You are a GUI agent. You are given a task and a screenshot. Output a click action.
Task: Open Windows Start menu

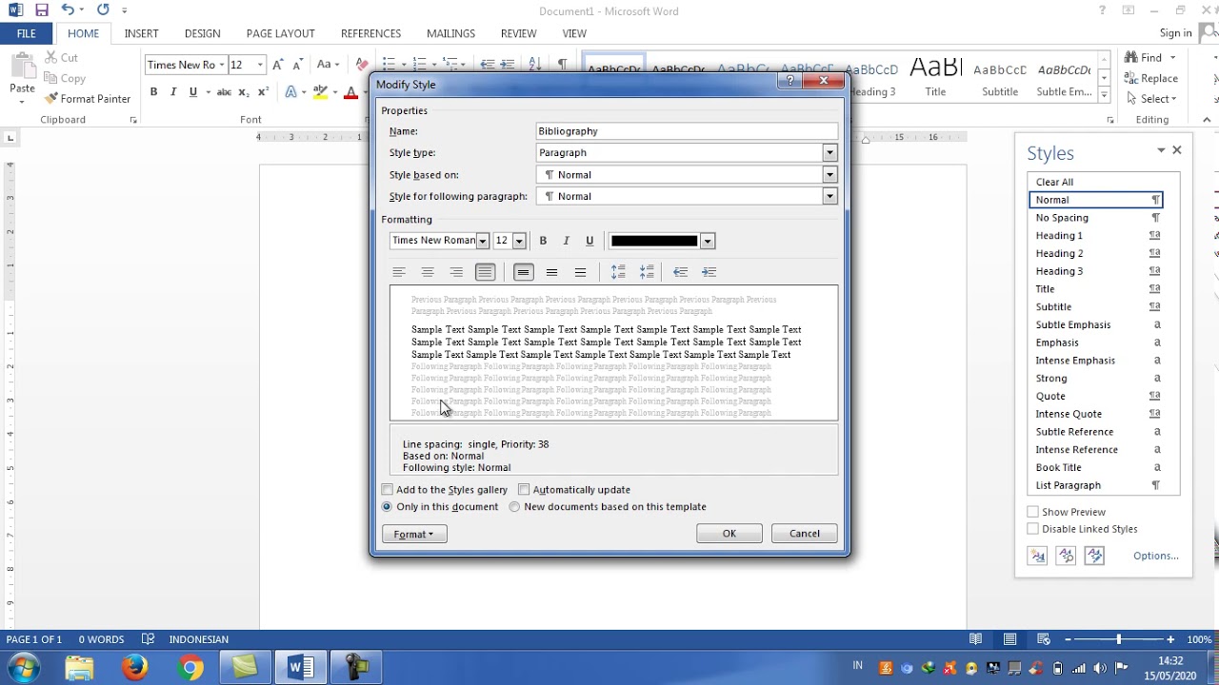click(24, 667)
